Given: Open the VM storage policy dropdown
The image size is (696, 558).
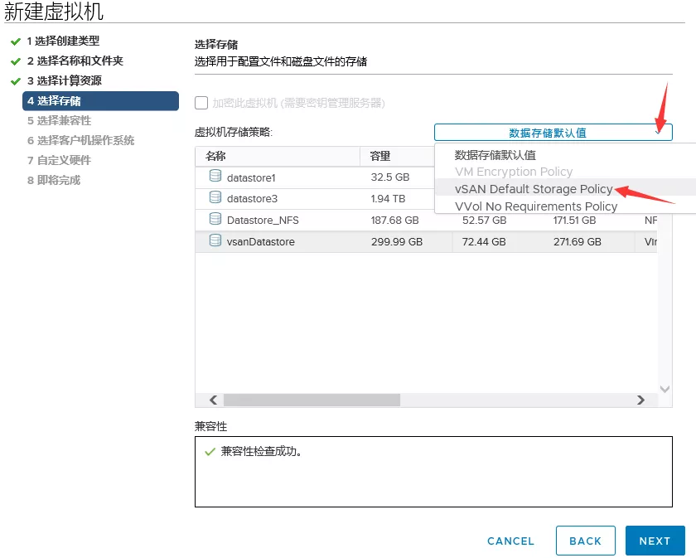Looking at the screenshot, I should [553, 133].
